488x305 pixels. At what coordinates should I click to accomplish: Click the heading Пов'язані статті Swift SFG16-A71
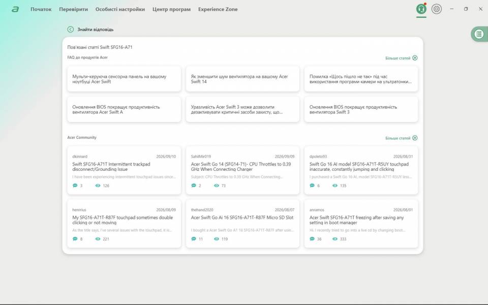coord(100,47)
